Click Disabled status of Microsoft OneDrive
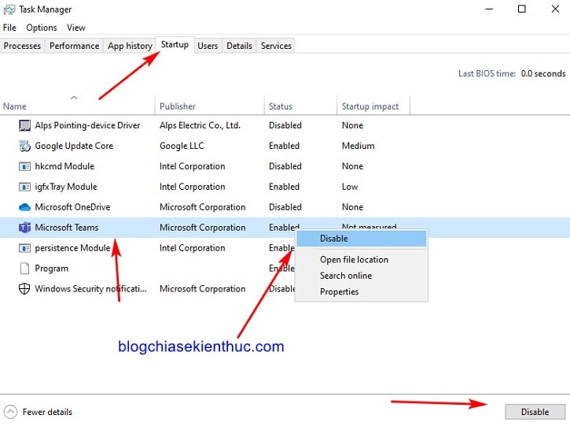The image size is (570, 426). click(285, 207)
